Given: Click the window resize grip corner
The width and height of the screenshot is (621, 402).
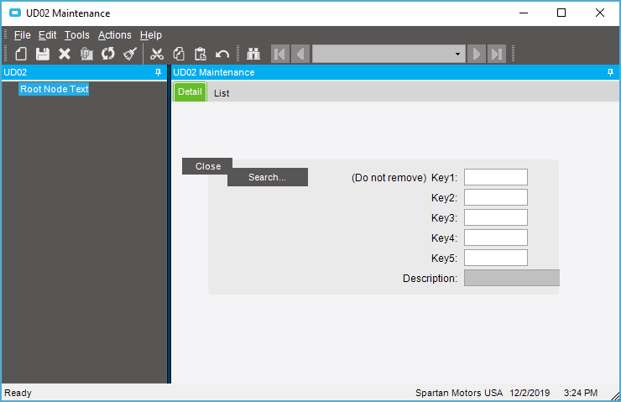Looking at the screenshot, I should (614, 396).
